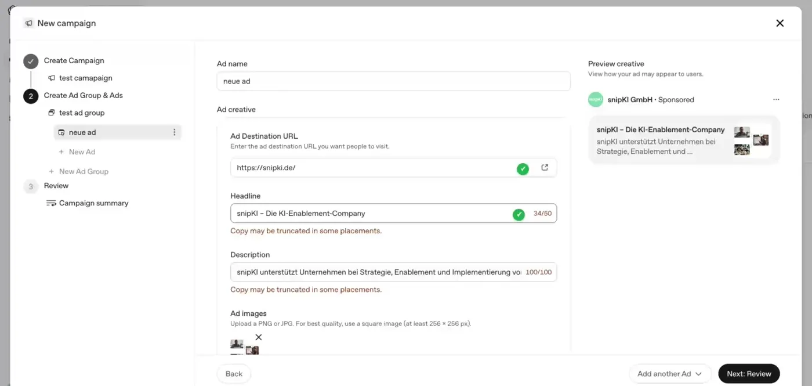Click the Review step label
The height and width of the screenshot is (386, 812).
point(56,186)
